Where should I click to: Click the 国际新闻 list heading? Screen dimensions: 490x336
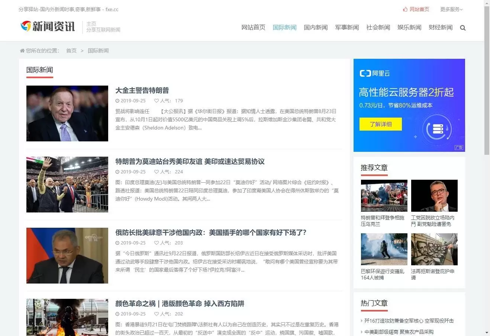click(x=39, y=70)
